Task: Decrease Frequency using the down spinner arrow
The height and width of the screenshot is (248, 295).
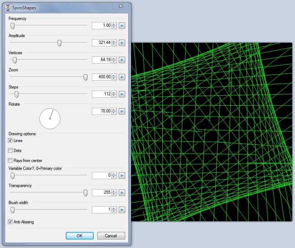Action: (x=114, y=27)
